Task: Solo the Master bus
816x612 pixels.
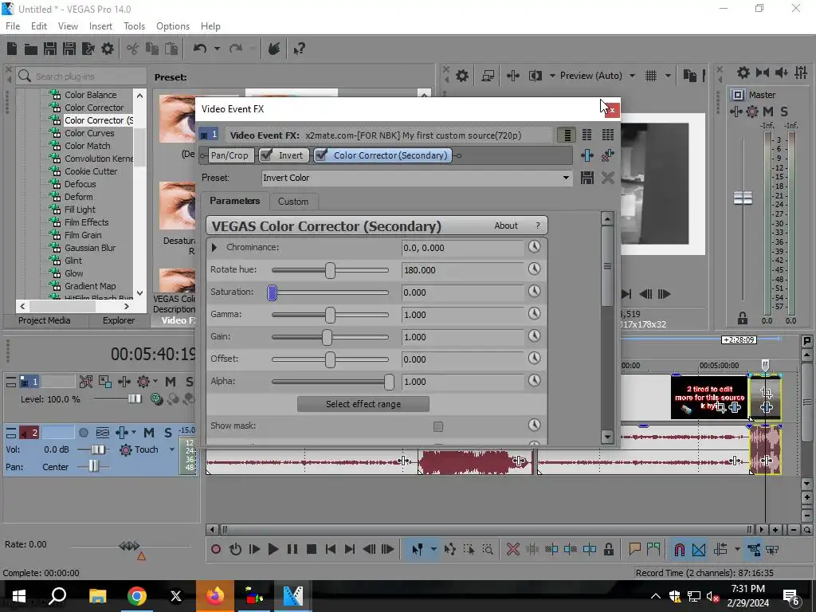Action: [784, 112]
